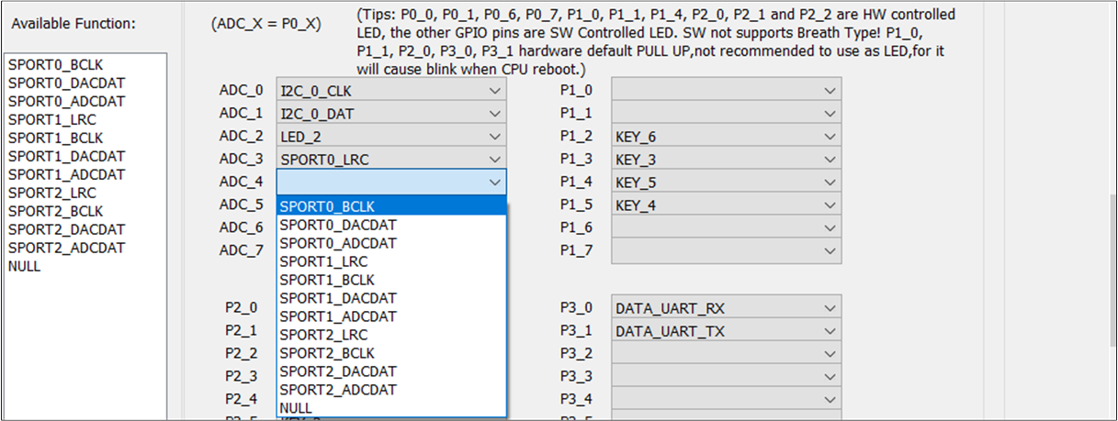1118x421 pixels.
Task: Open the P3_1 DATA_UART_TX dropdown
Action: (726, 331)
